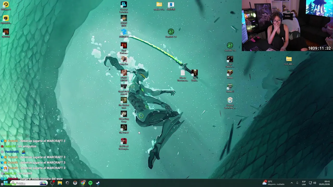Expand the hidden system tray icons chevron
The width and height of the screenshot is (333, 187).
point(292,183)
